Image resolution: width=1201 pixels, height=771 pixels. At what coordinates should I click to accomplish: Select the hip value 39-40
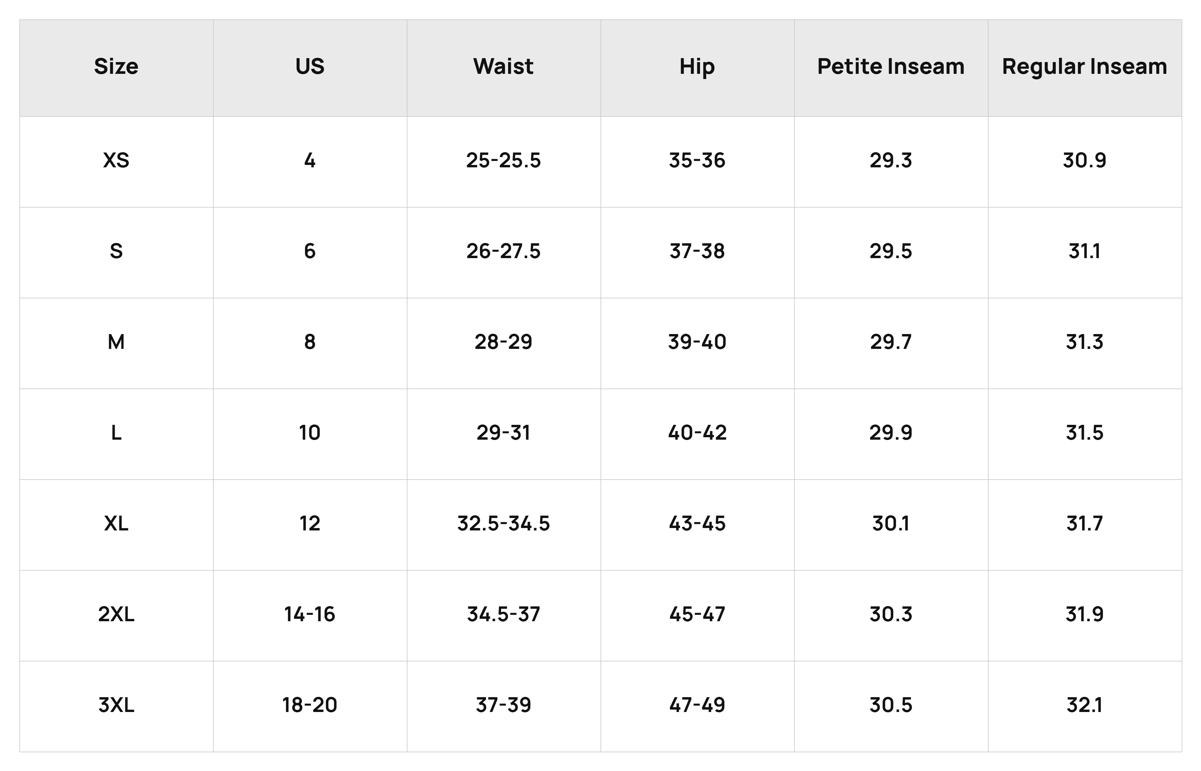[x=697, y=342]
